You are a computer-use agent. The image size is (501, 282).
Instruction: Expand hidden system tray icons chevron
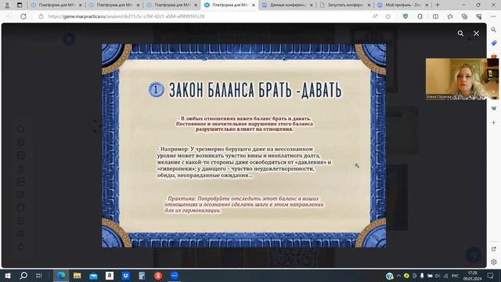(x=398, y=276)
